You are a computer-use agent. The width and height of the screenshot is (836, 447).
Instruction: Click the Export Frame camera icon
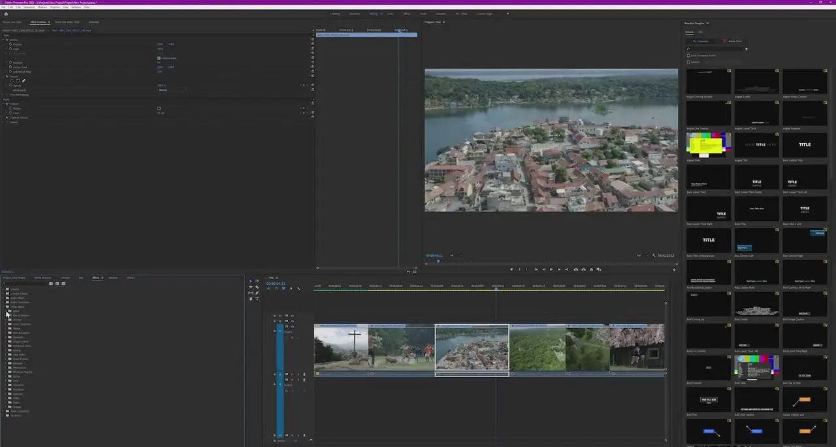[591, 269]
